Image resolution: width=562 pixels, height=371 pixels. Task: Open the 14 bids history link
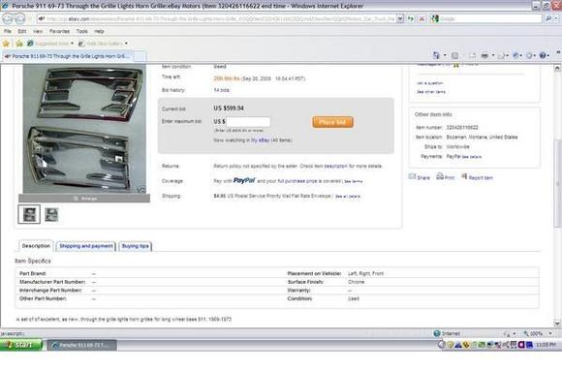[222, 90]
